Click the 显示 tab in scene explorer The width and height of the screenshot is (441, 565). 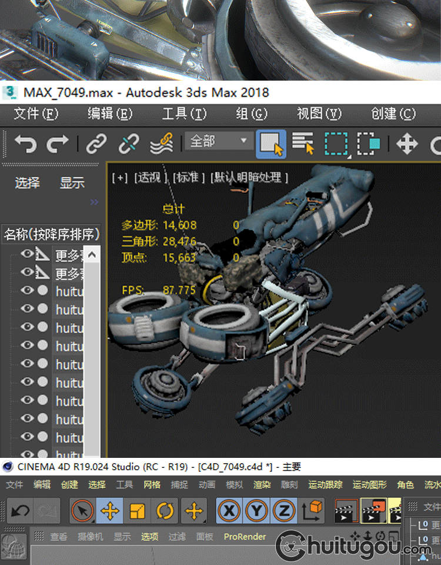pyautogui.click(x=72, y=183)
